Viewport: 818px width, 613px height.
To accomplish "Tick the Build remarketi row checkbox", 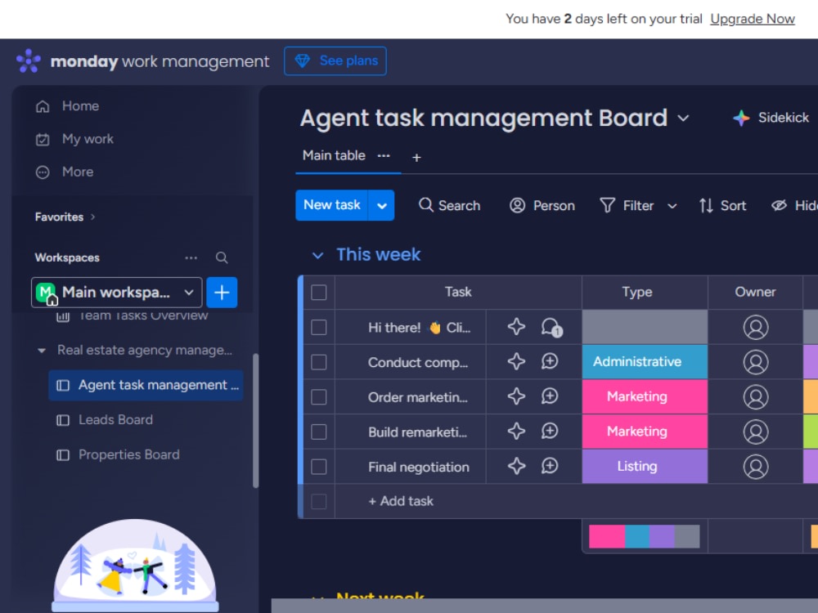I will point(319,432).
